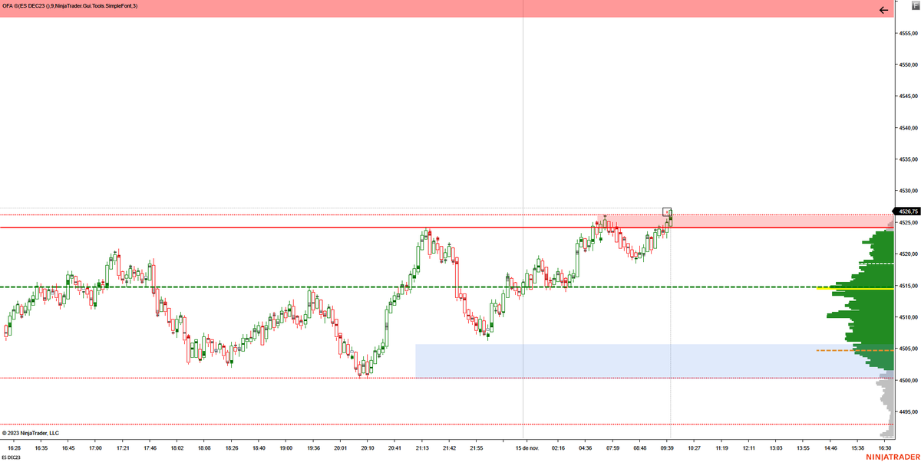Click the 4515,00 price axis label
This screenshot has width=921, height=462.
(x=907, y=286)
